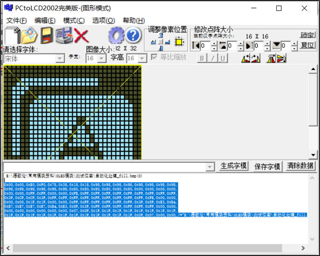This screenshot has height=256, width=320.
Task: Click the 锁定 button
Action: 307,35
